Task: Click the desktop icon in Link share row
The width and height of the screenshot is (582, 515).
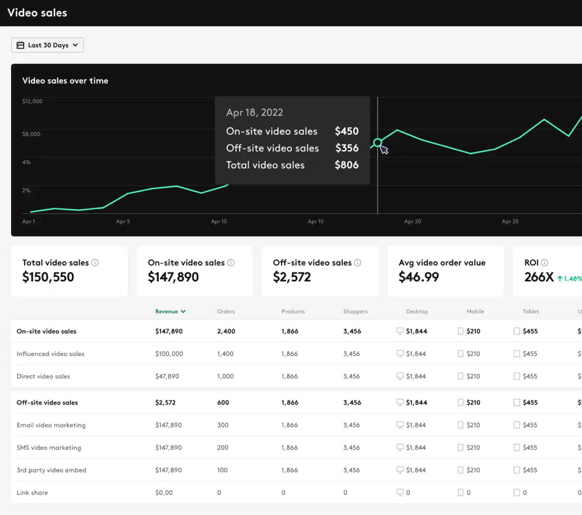Action: [400, 492]
